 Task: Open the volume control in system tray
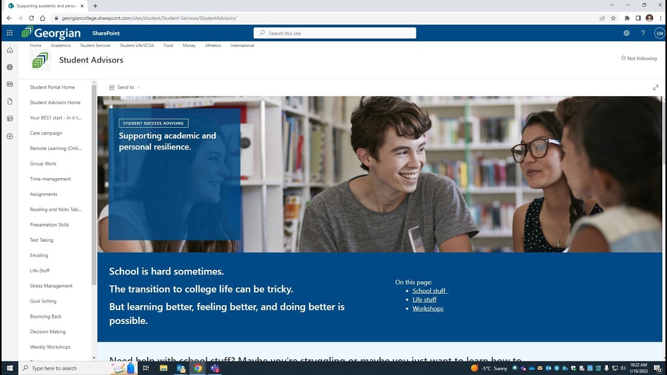click(x=623, y=368)
